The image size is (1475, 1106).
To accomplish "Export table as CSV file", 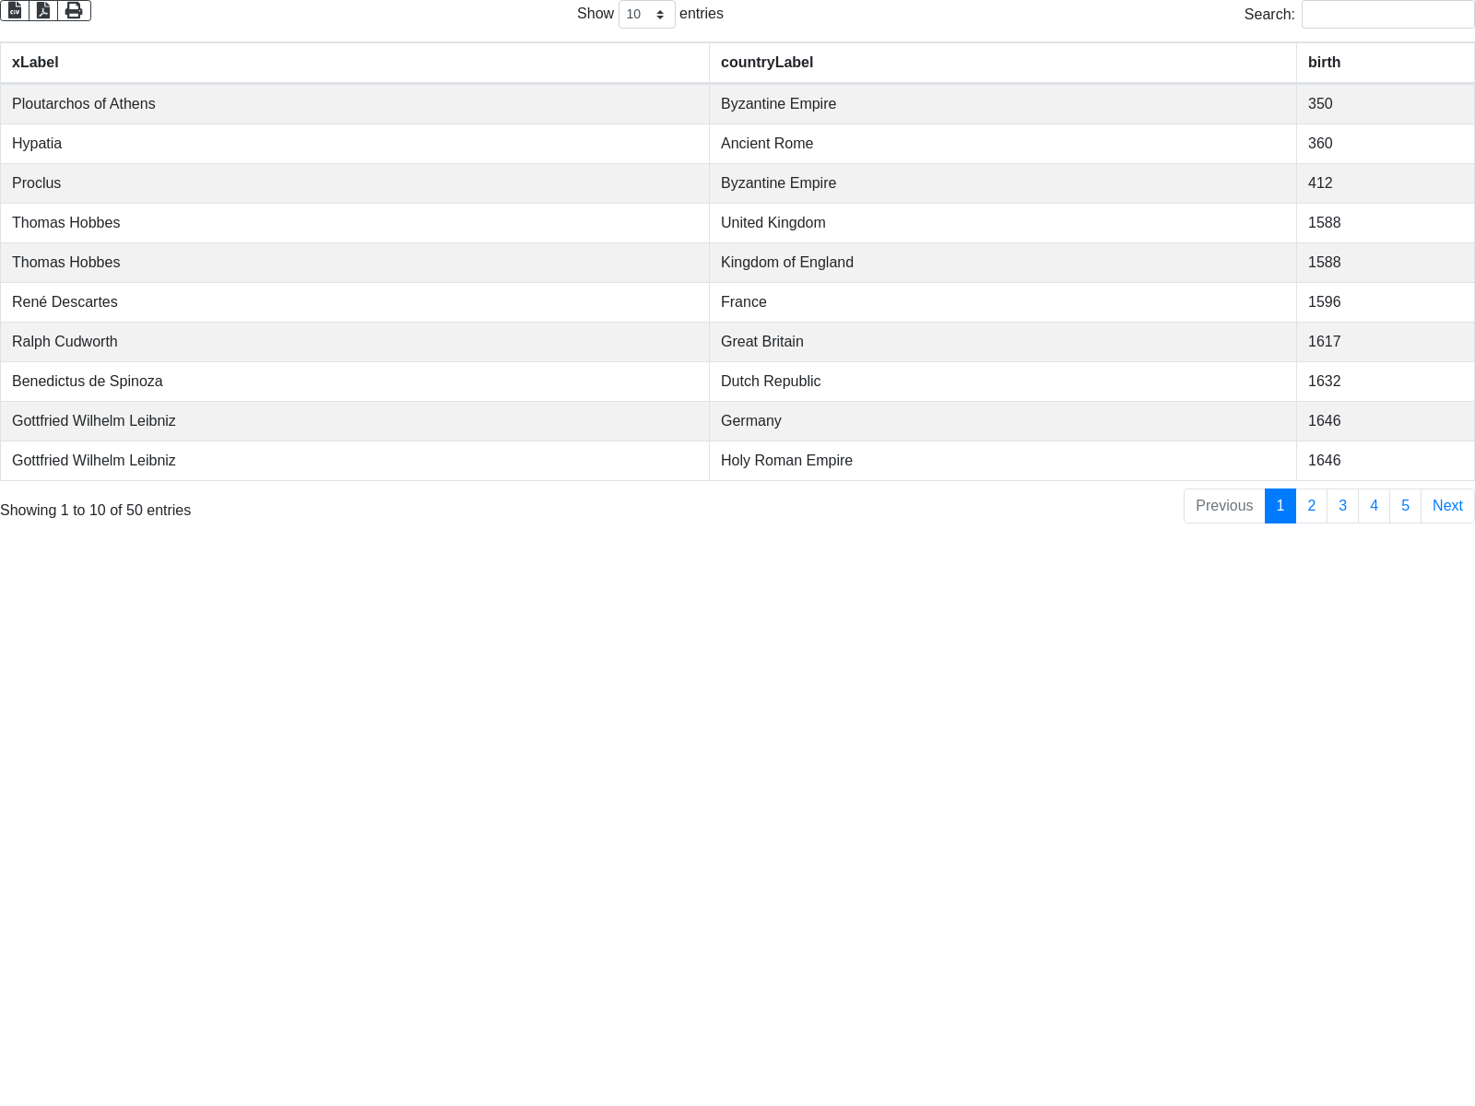I will click(15, 10).
